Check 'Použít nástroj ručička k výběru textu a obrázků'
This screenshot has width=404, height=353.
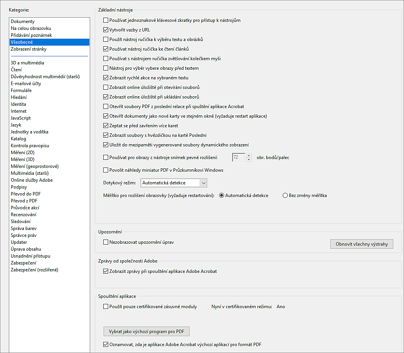click(106, 39)
